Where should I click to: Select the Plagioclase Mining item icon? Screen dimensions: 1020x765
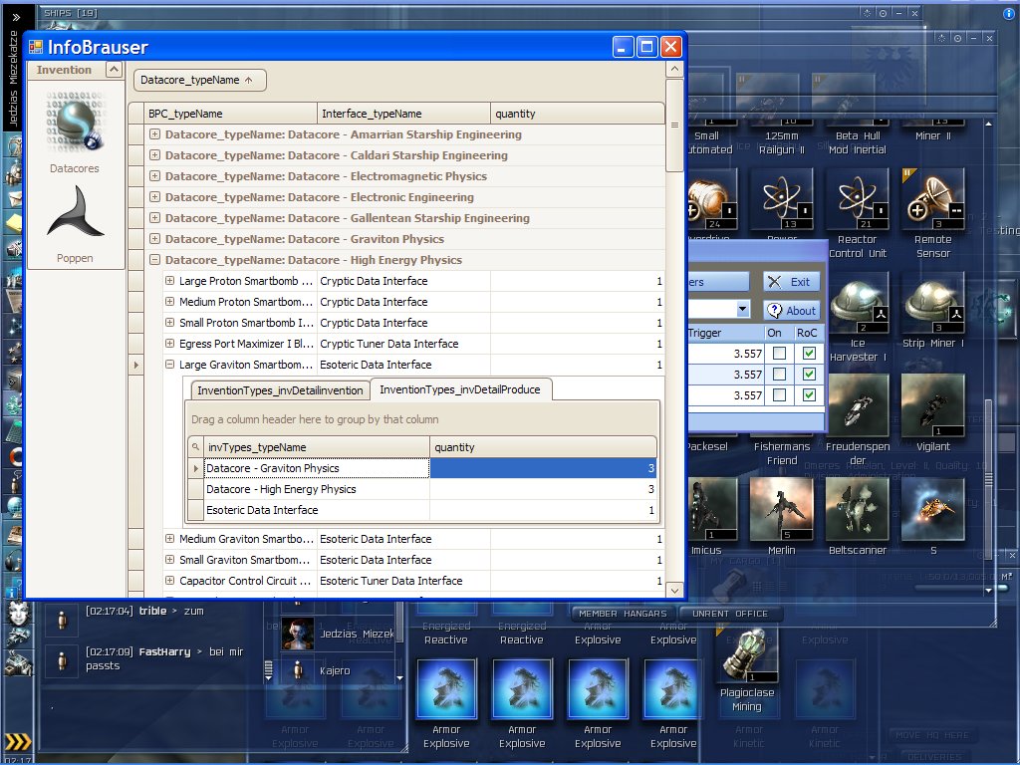747,655
